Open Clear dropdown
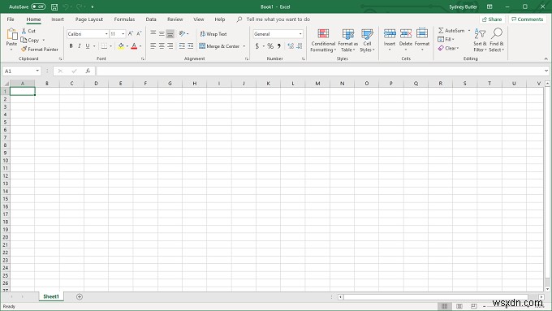Image resolution: width=552 pixels, height=311 pixels. (448, 48)
